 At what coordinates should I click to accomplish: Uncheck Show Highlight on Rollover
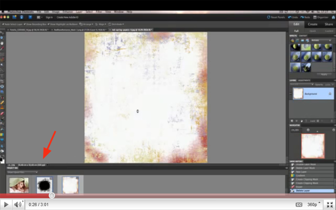click(x=48, y=24)
